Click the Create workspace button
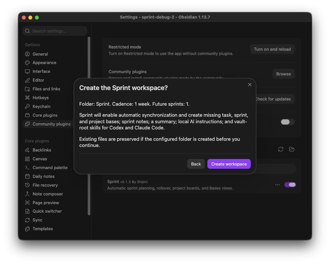Screen dimensions: 330x264 tap(229, 164)
